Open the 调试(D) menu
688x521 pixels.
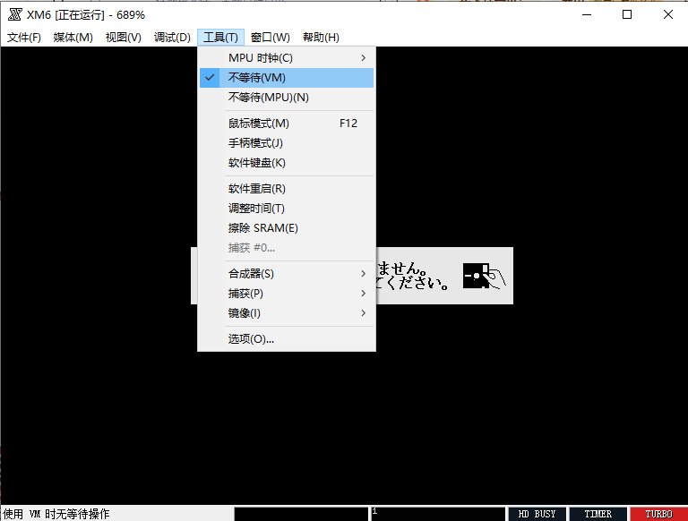[x=172, y=37]
